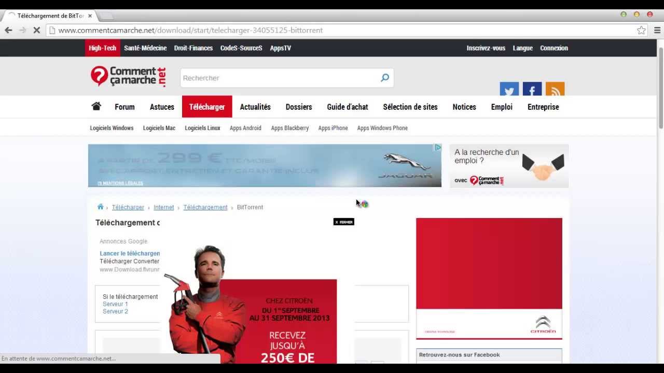Open Santé-Médecine section
Viewport: 664px width, 373px height.
click(x=145, y=48)
